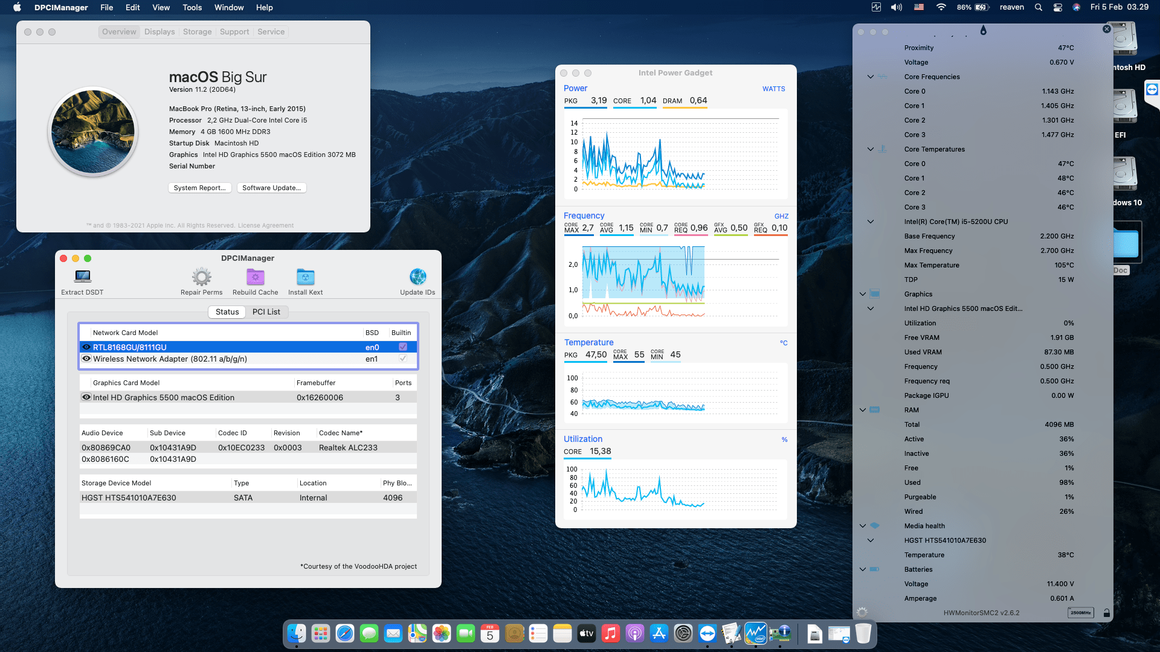
Task: Click Wi-Fi icon in menu bar
Action: click(x=941, y=7)
